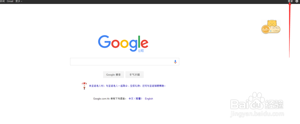Click the Google logo
Viewport: 300px width, 124px height.
point(123,43)
